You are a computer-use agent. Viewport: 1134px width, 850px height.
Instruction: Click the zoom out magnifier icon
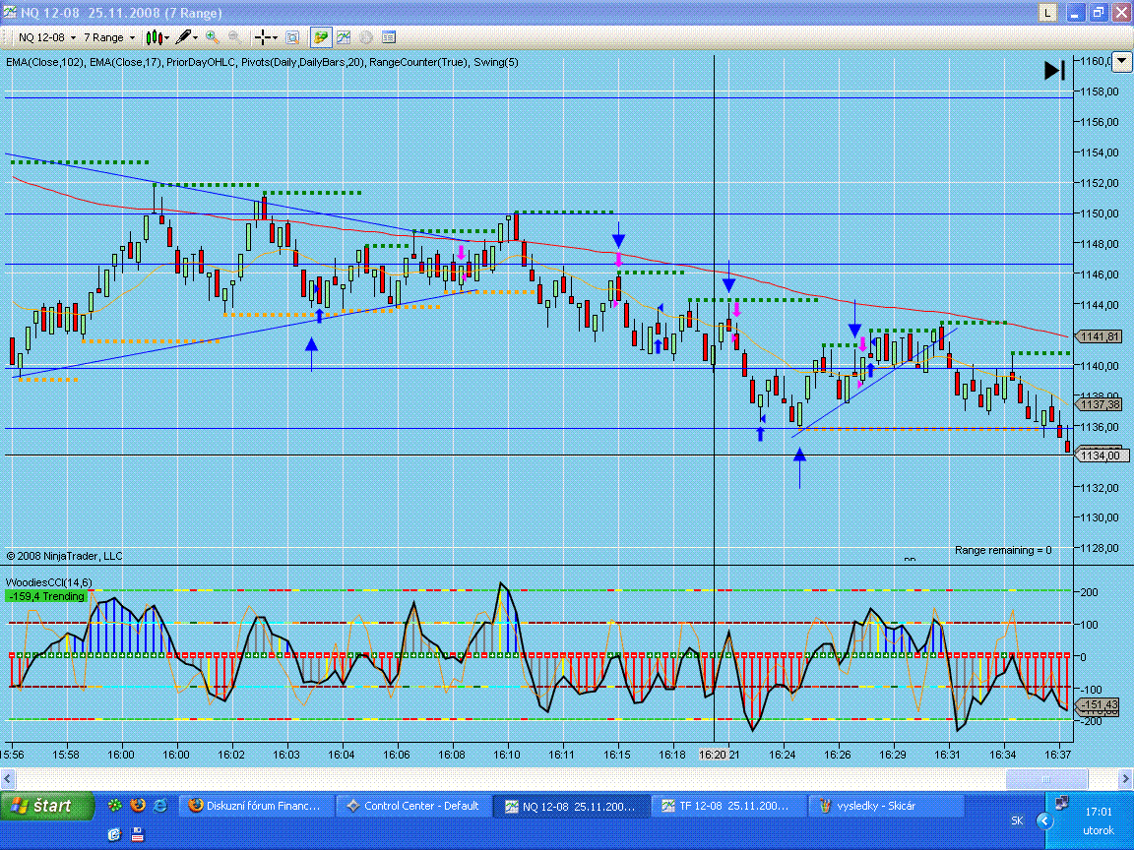(x=235, y=37)
